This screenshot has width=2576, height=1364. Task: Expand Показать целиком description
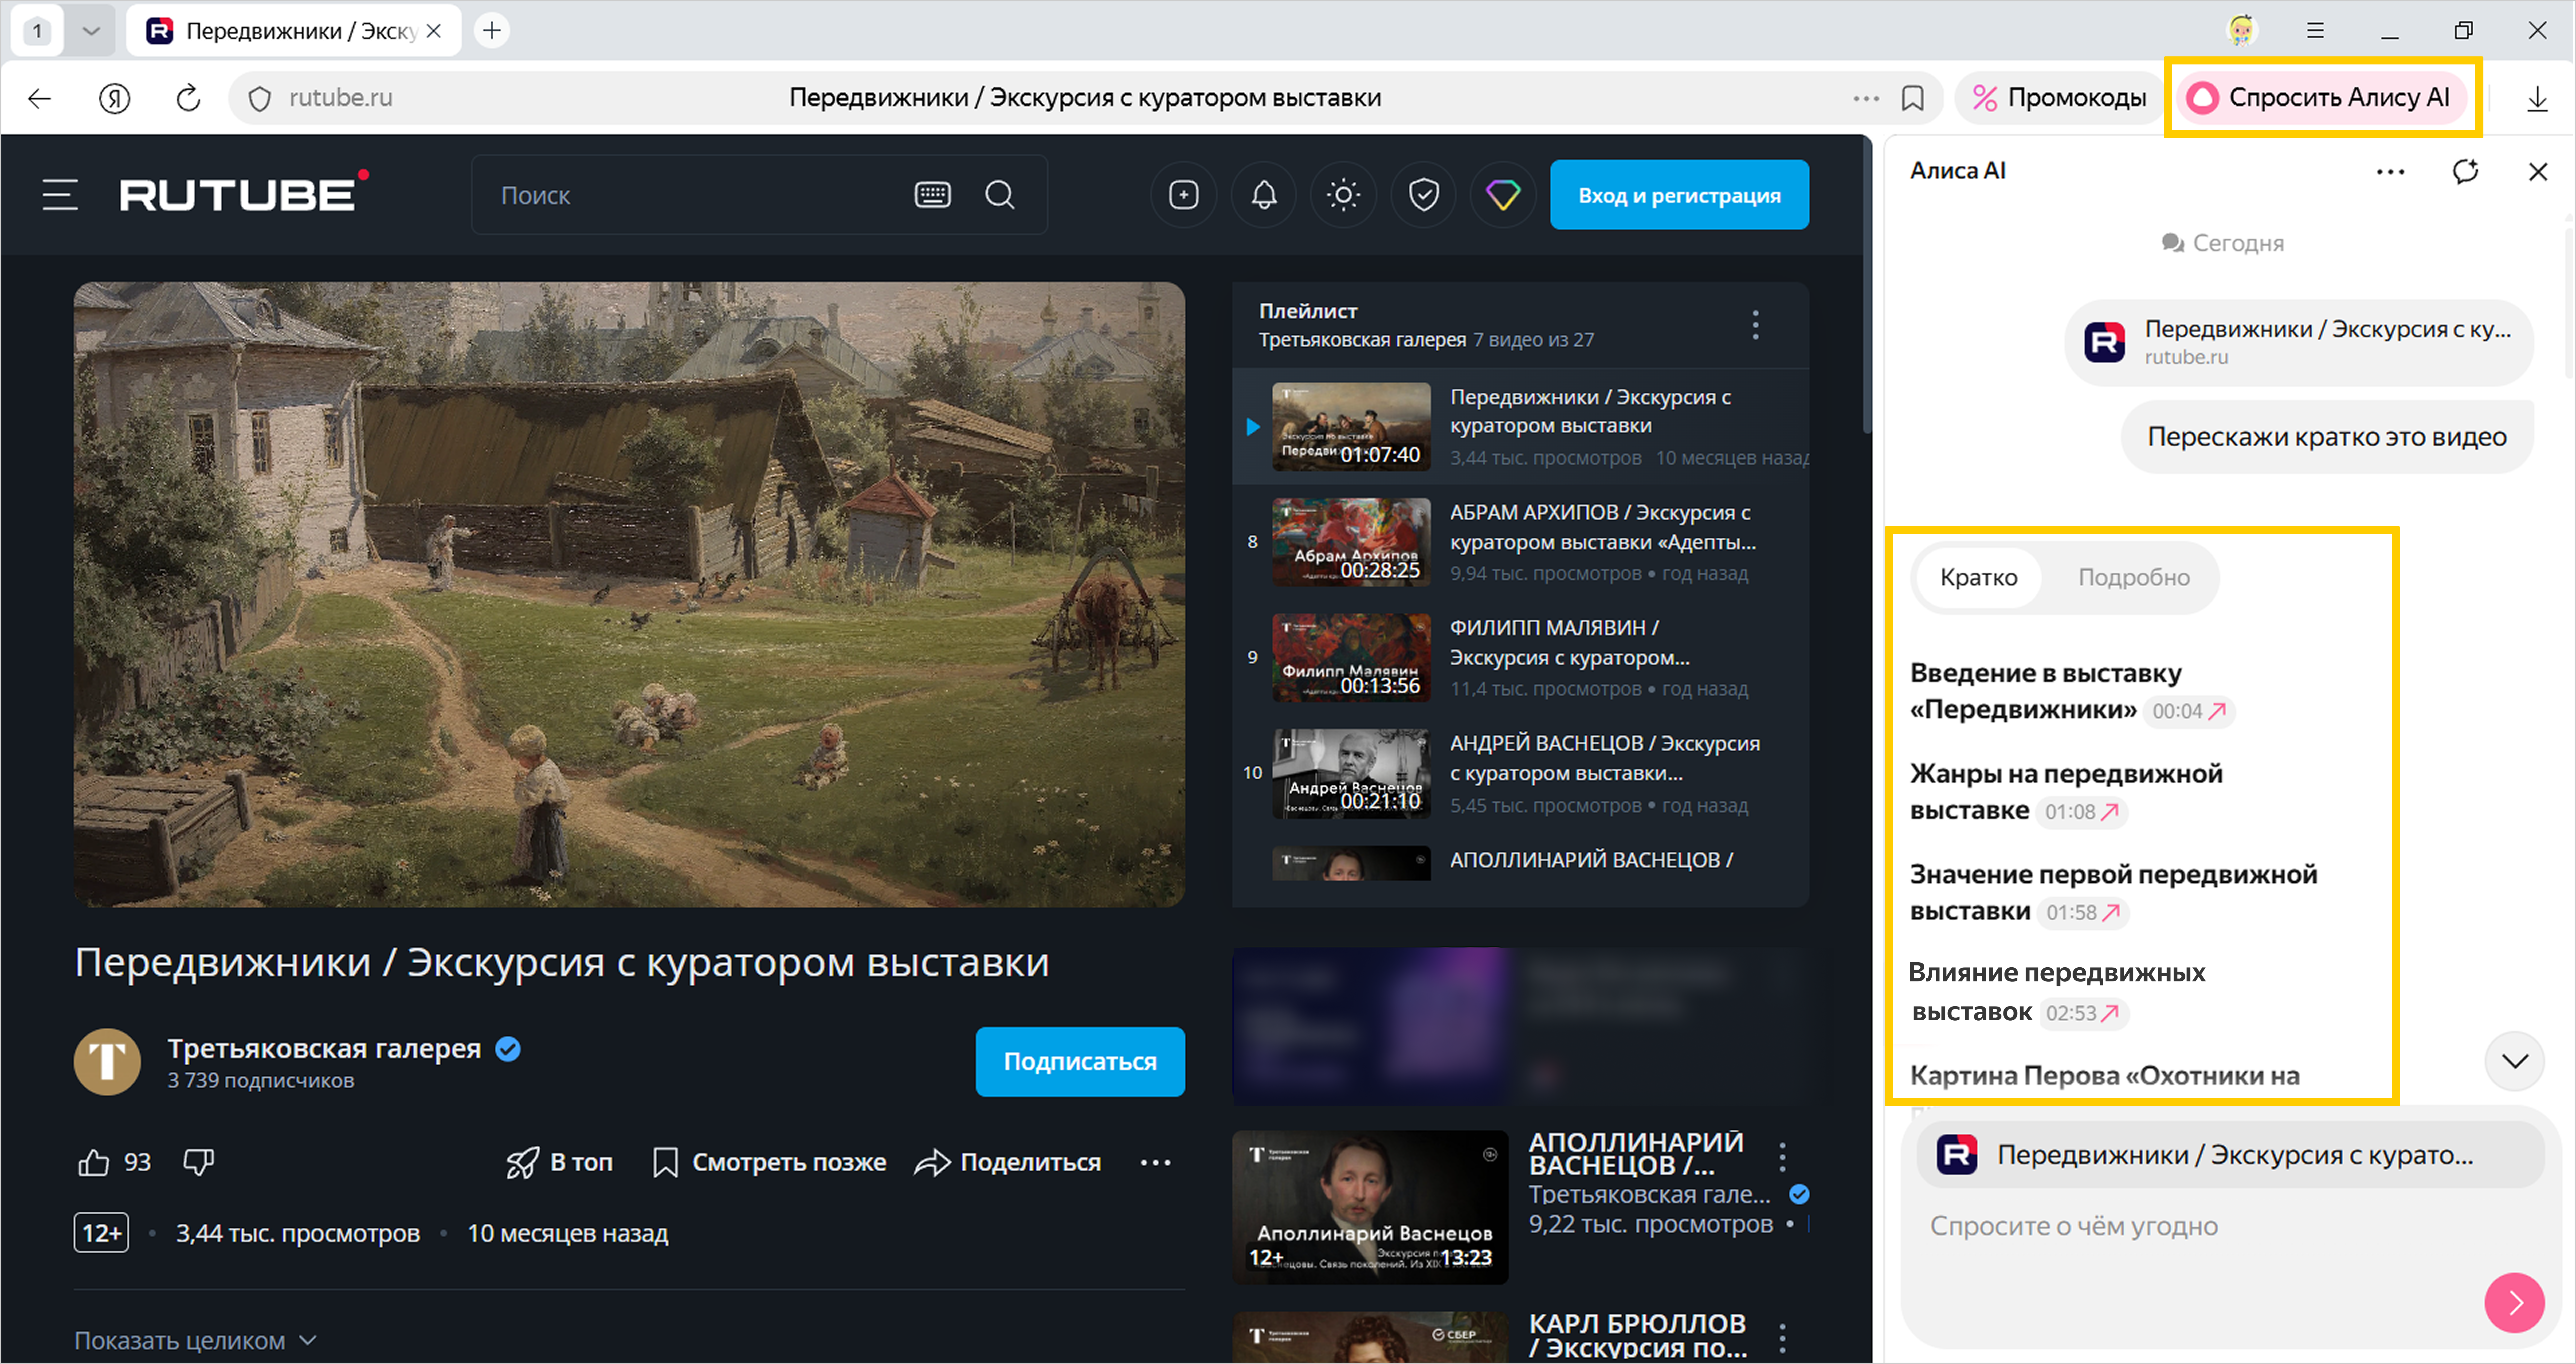[x=195, y=1340]
